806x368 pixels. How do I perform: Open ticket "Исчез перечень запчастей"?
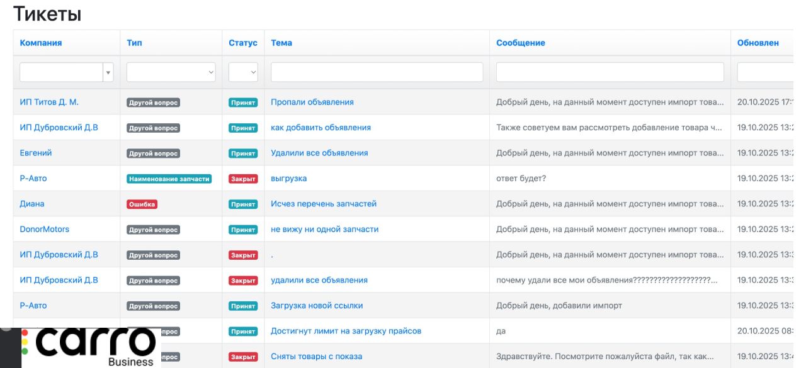[323, 204]
